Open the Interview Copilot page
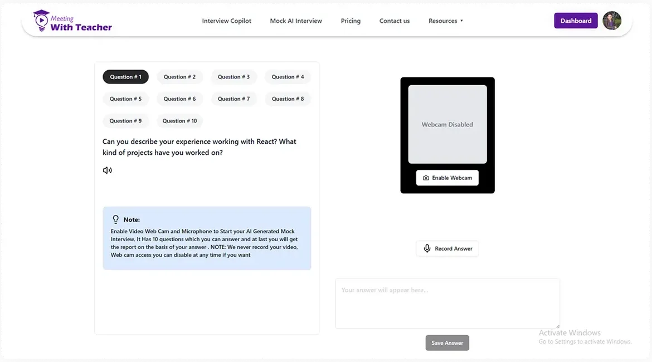652x362 pixels. (226, 21)
